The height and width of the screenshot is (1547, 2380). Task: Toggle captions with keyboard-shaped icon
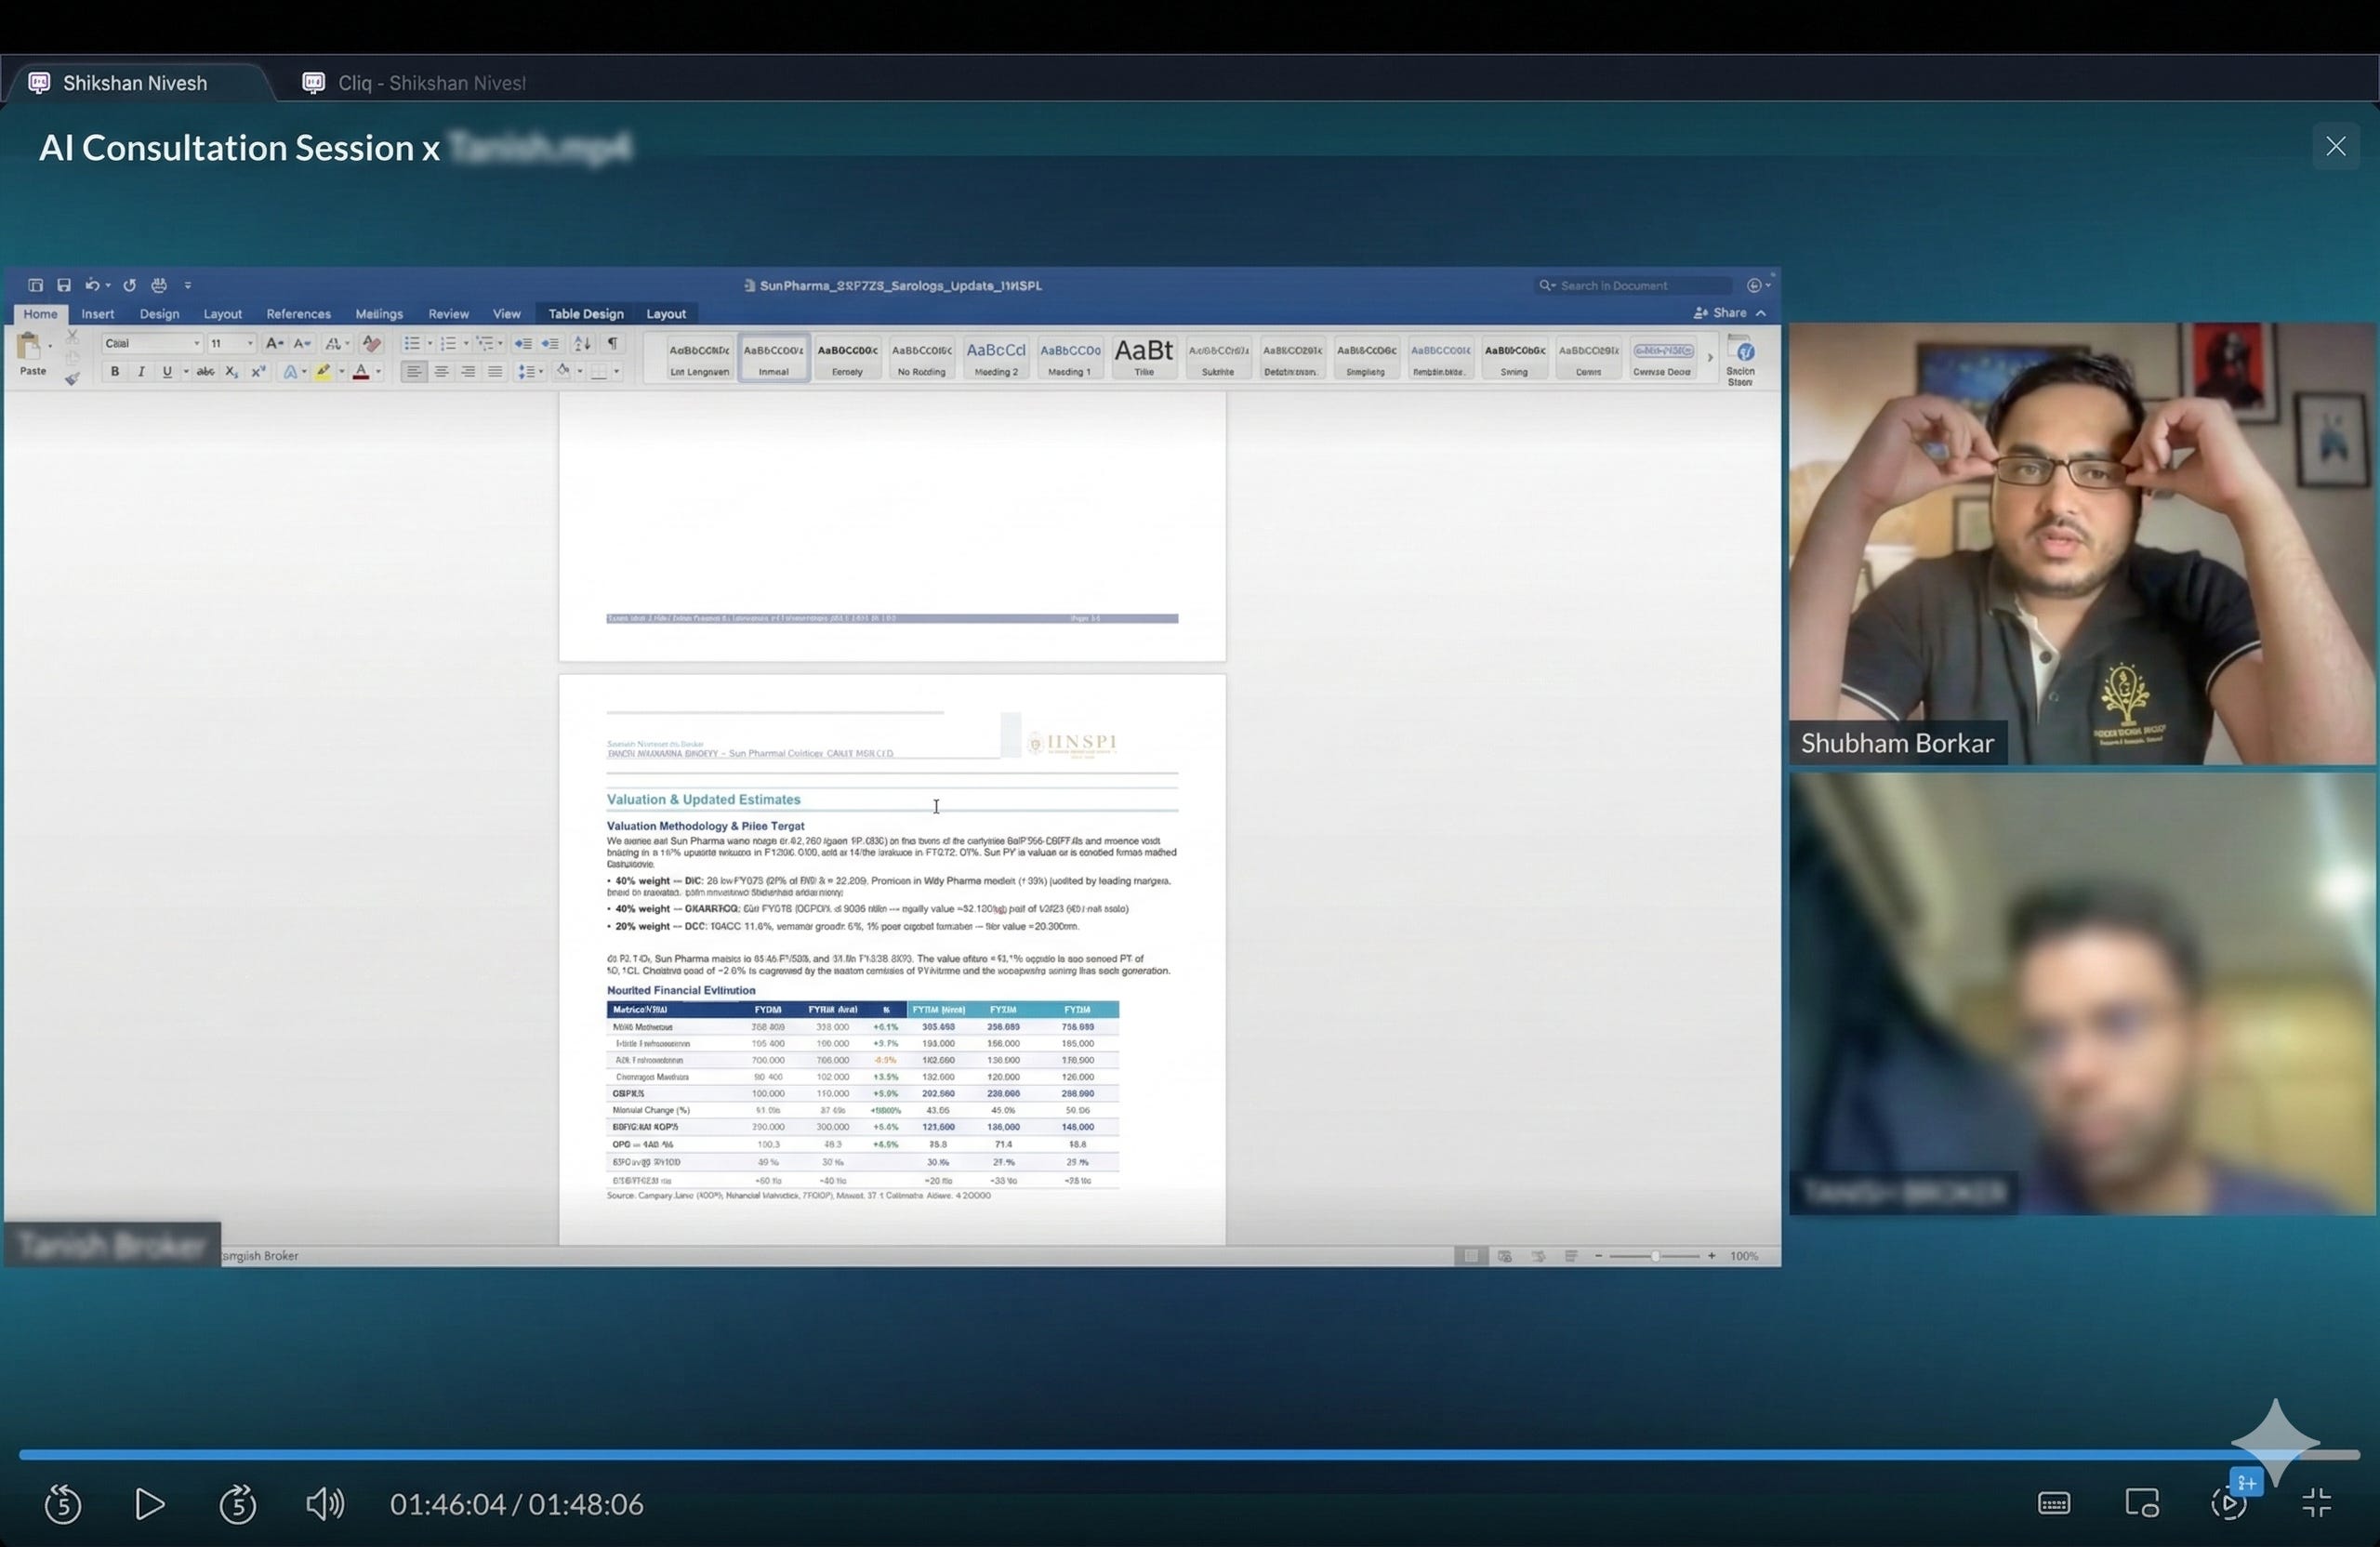click(x=2053, y=1503)
